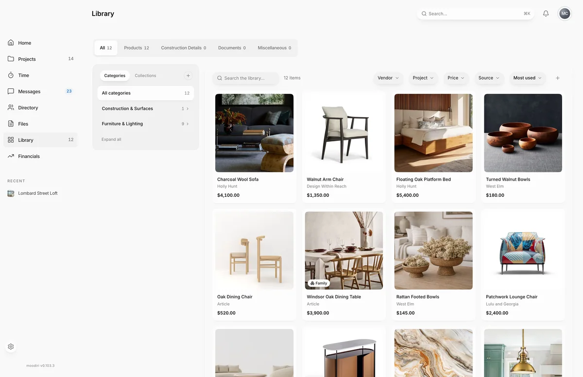Image resolution: width=583 pixels, height=377 pixels.
Task: Open the Vendor filter dropdown
Action: pos(388,78)
